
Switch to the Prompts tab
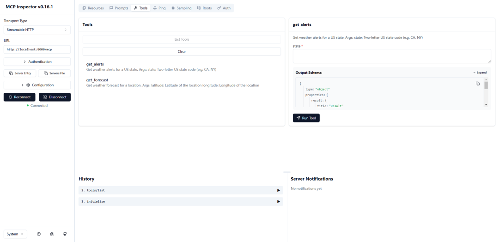coord(119,8)
